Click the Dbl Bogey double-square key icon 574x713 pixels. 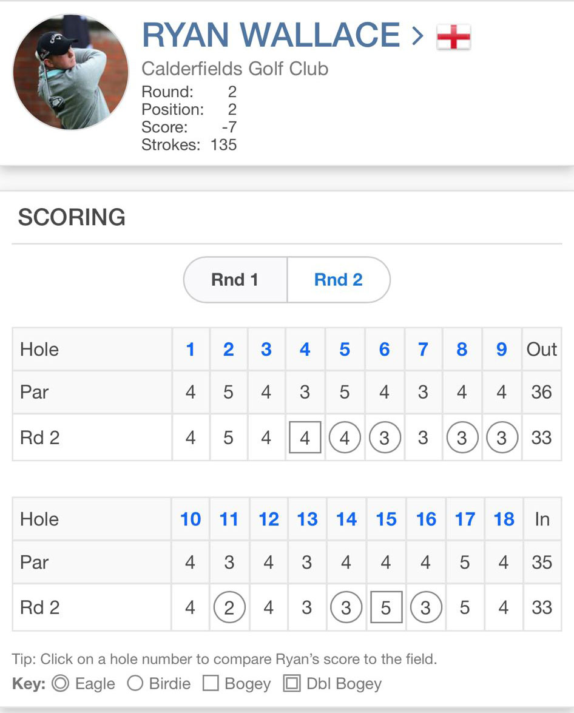click(x=292, y=684)
